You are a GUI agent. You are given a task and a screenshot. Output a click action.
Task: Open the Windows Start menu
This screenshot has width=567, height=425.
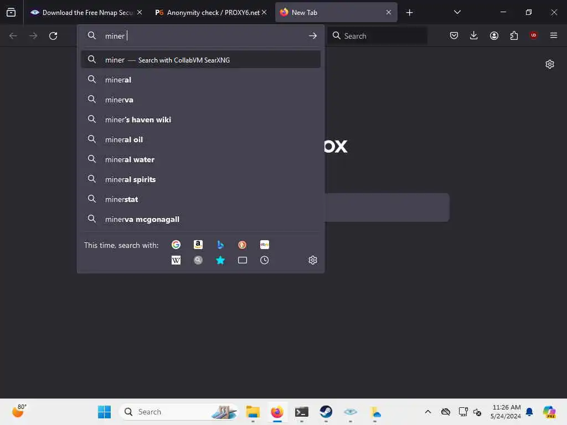[105, 412]
